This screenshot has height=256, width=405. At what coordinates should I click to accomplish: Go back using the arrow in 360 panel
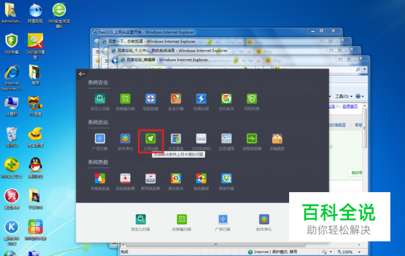click(82, 74)
